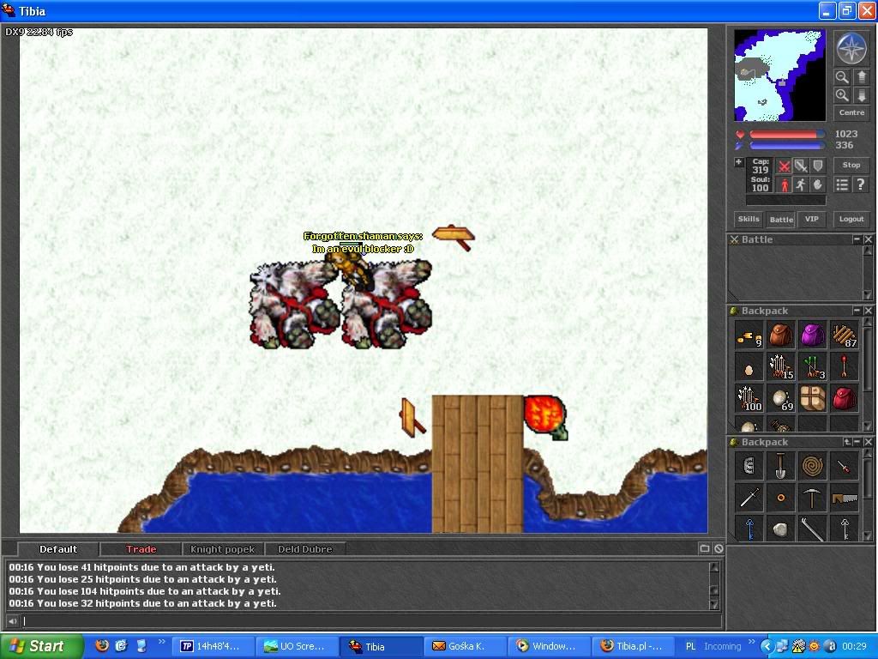Switch to the Default chat tab
Image resolution: width=878 pixels, height=659 pixels.
(x=58, y=549)
